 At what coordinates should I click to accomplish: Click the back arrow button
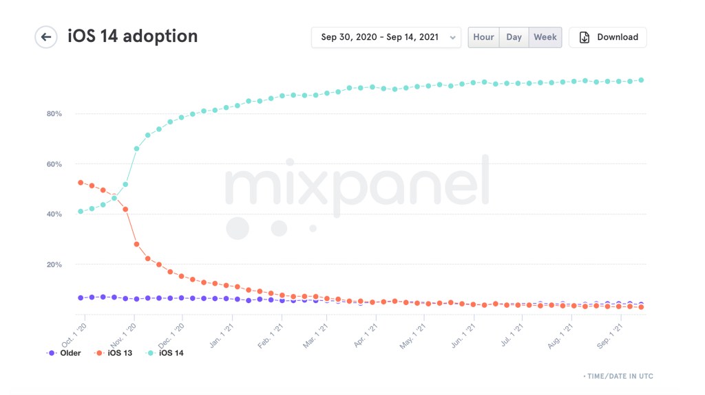(46, 37)
